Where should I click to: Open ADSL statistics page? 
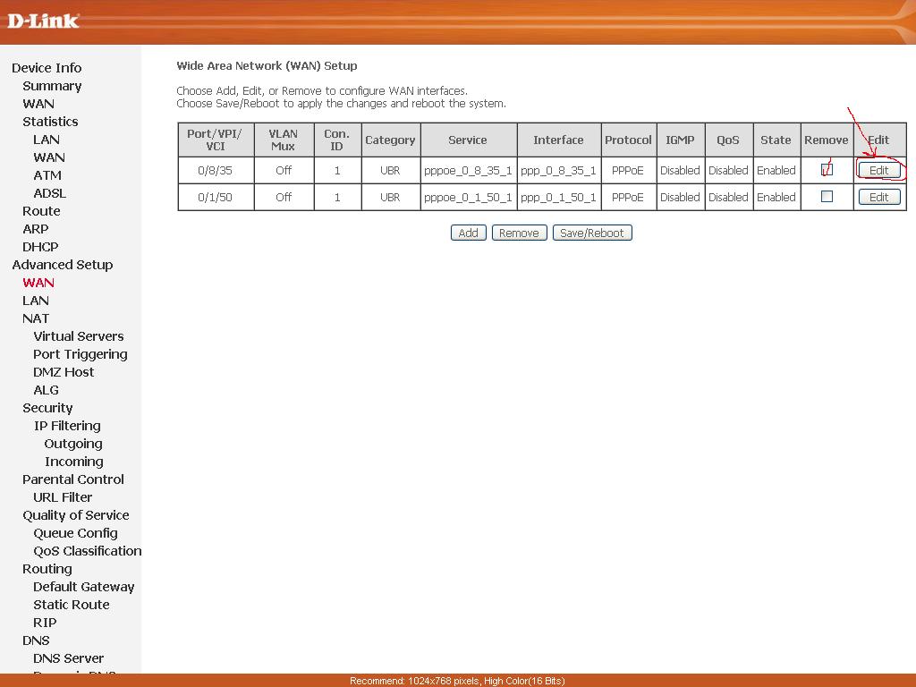click(x=49, y=193)
